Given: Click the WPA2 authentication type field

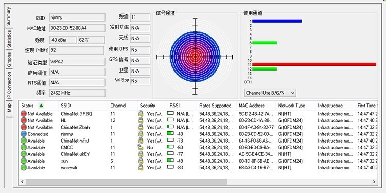Looking at the screenshot, I should [77, 62].
